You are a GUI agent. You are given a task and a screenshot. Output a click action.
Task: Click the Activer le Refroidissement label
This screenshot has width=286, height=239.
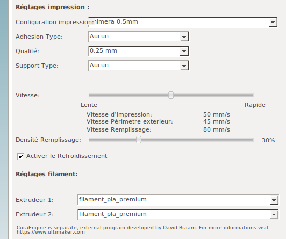67,156
